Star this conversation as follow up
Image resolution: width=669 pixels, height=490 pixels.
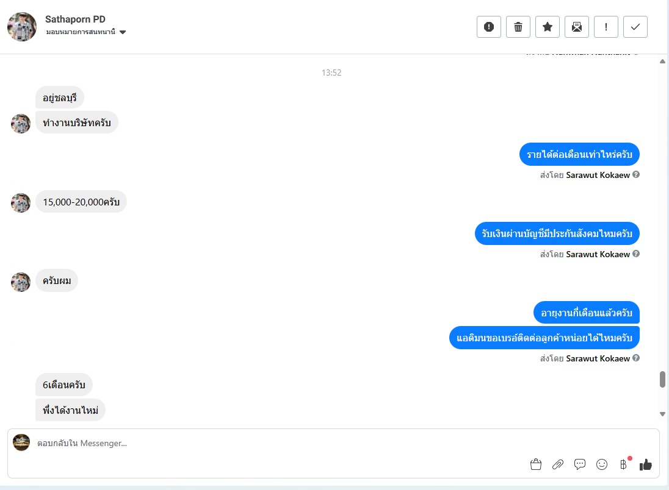click(548, 27)
